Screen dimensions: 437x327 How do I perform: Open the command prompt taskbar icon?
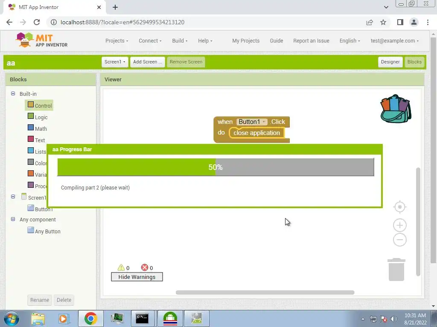(142, 318)
